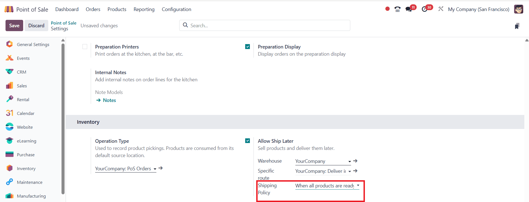Open Warehouse external link arrow
Image resolution: width=529 pixels, height=202 pixels.
tap(355, 161)
